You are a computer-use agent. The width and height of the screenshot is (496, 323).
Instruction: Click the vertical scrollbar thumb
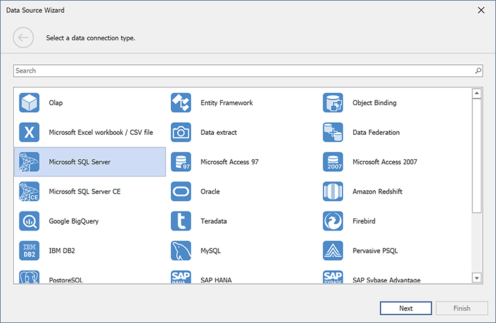[476, 156]
